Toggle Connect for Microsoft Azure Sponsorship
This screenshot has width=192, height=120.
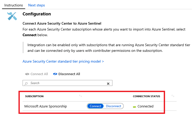click(x=95, y=106)
